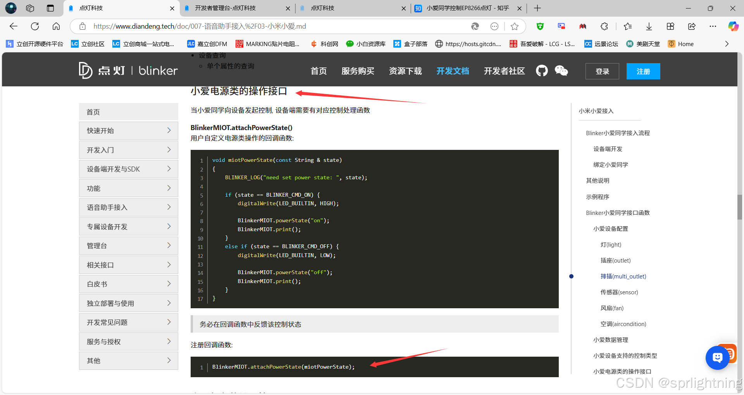Reload the page with the refresh icon
Screen dimensions: 744x395
point(35,26)
